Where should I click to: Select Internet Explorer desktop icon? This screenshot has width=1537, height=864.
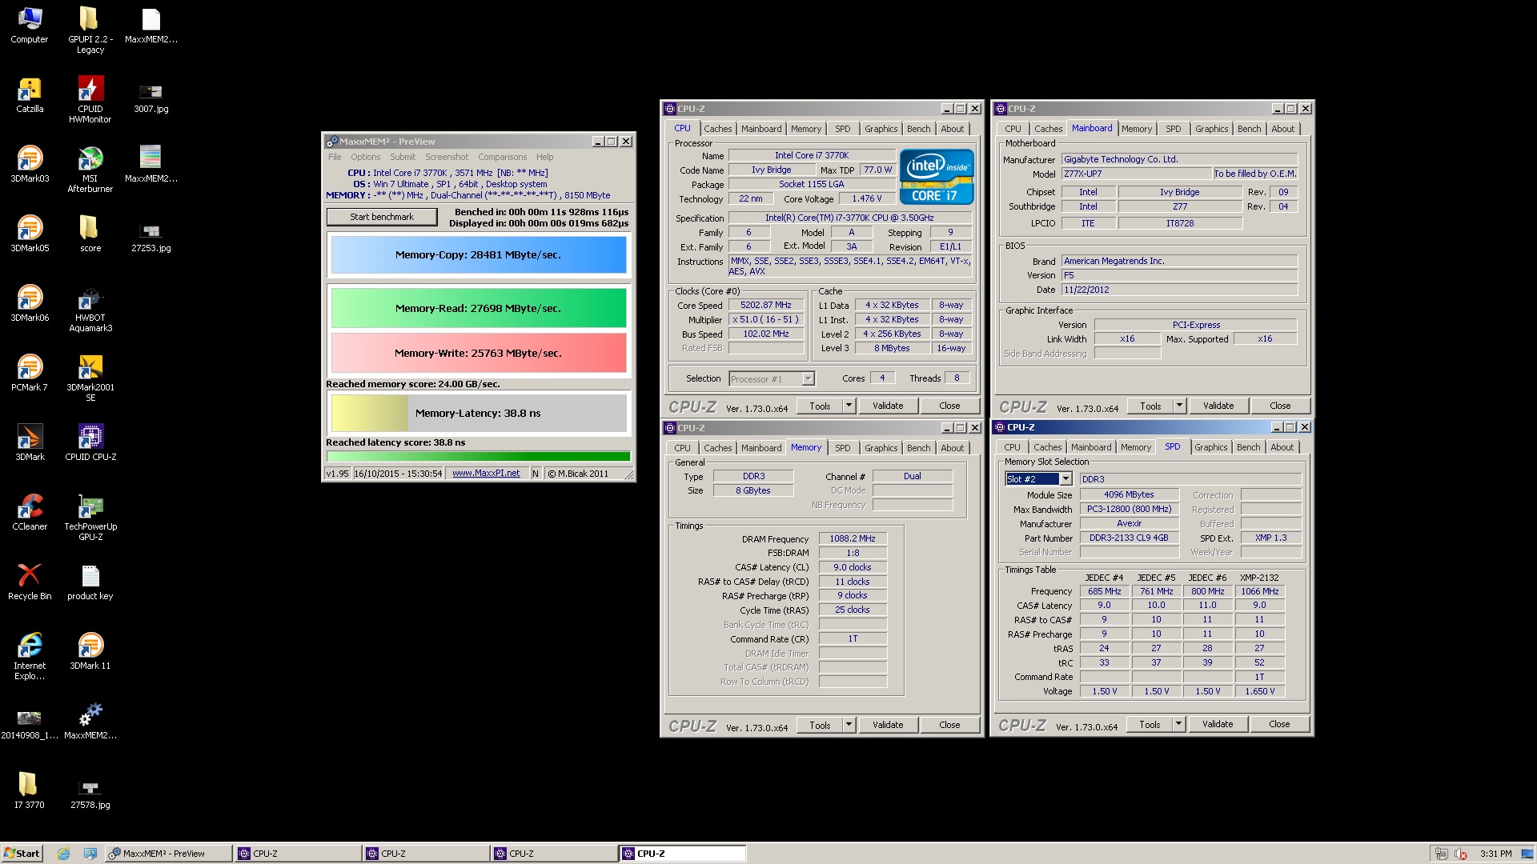point(30,656)
